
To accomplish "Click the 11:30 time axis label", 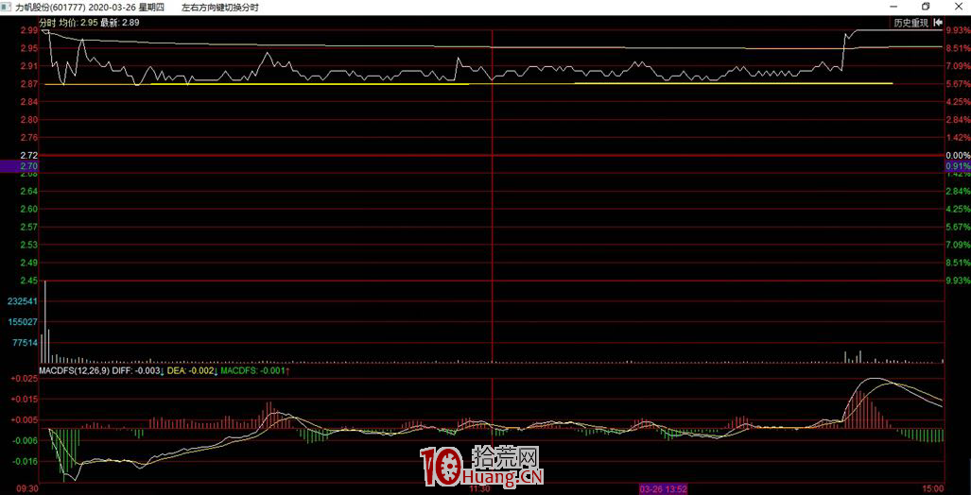I will pos(479,488).
